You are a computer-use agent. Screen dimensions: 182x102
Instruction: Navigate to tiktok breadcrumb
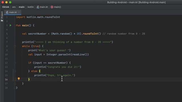(x=6, y=7)
